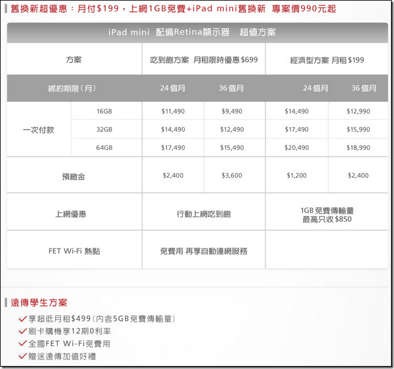Click the line 刷卡購機享12期0利率

(x=70, y=331)
